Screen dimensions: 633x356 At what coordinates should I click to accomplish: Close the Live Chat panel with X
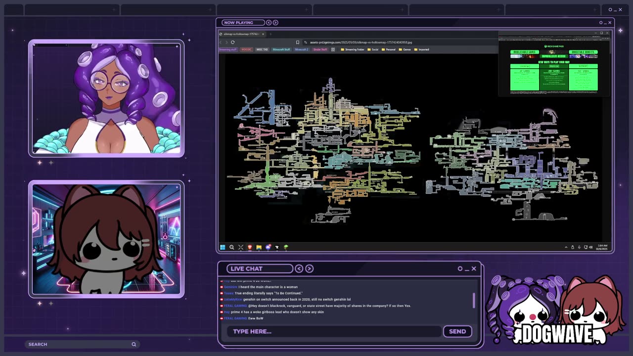474,268
